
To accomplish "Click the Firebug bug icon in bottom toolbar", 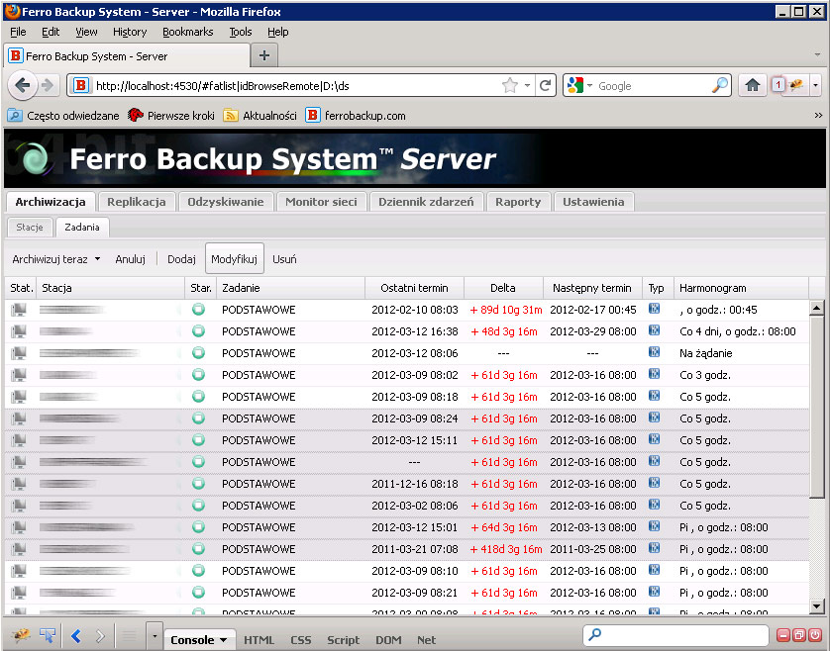I will (x=19, y=638).
